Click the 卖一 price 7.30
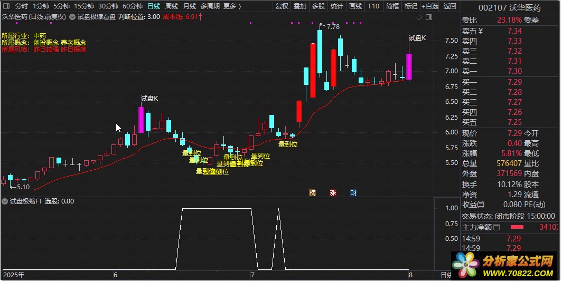 [514, 71]
